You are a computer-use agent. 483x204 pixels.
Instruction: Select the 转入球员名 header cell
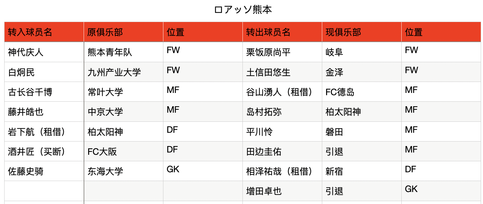click(44, 32)
